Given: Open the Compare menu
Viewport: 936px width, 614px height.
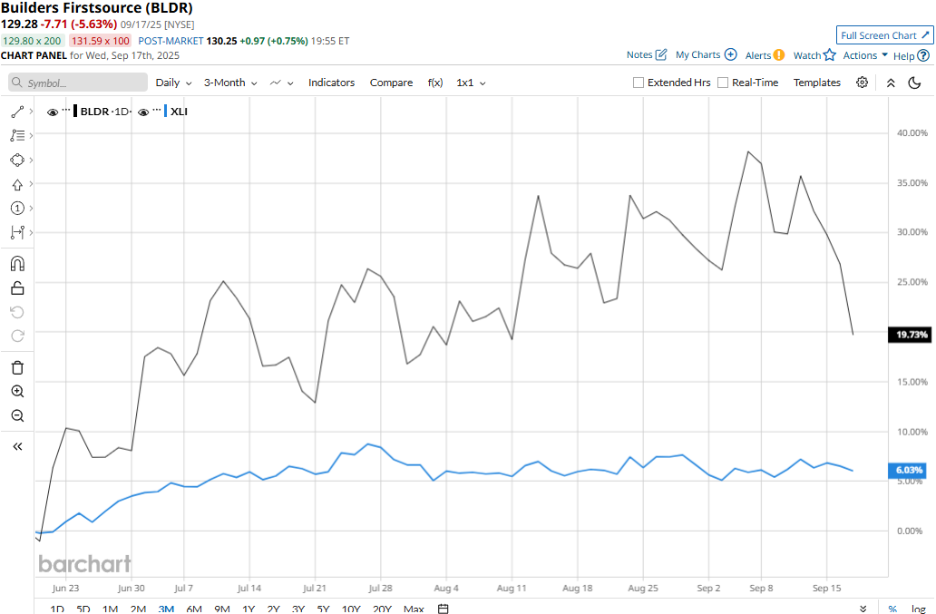Looking at the screenshot, I should click(391, 83).
